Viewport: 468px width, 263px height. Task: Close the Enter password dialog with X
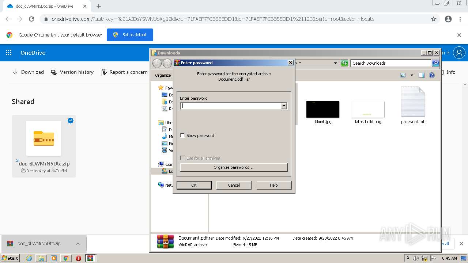pyautogui.click(x=291, y=63)
